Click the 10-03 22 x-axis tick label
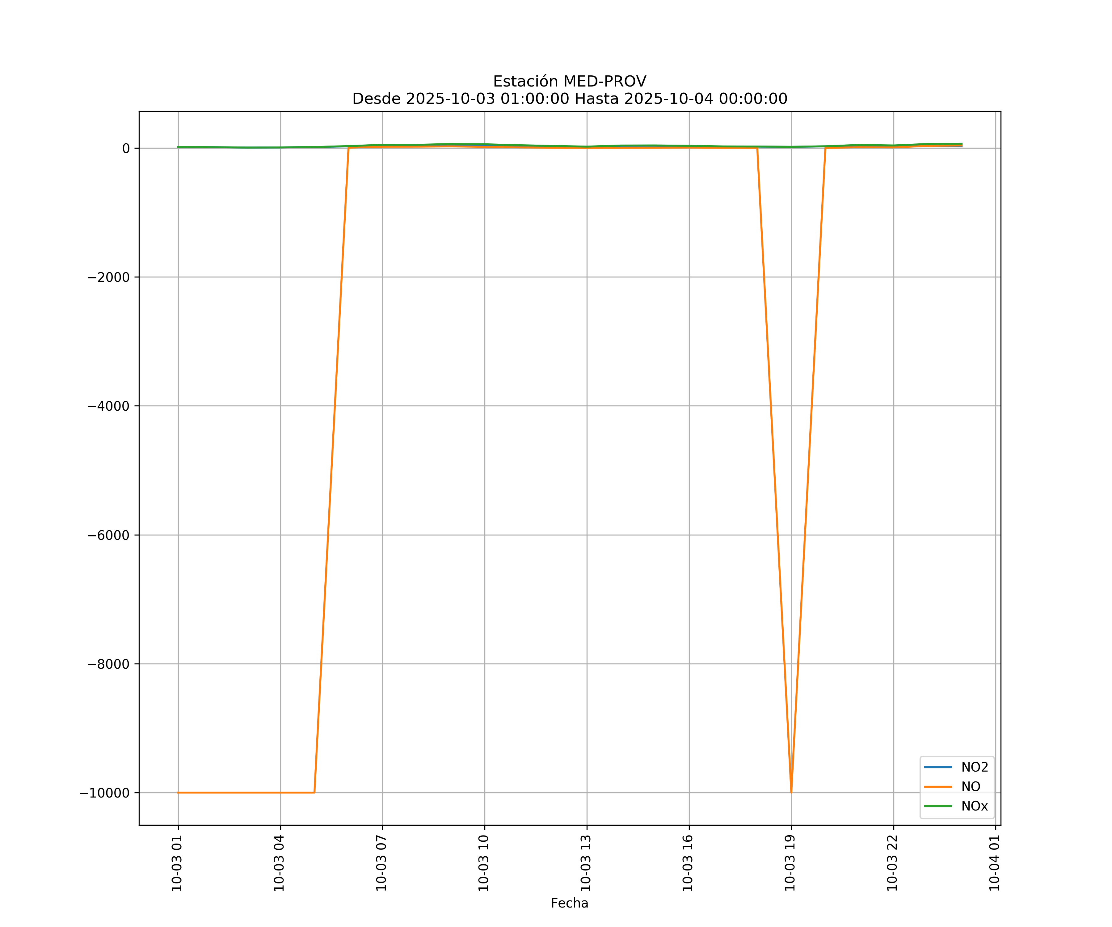Screen dimensions: 1112x927 tap(892, 862)
